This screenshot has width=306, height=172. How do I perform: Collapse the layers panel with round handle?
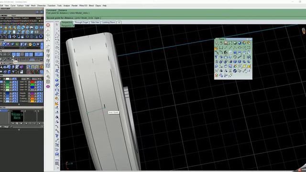(x=19, y=105)
